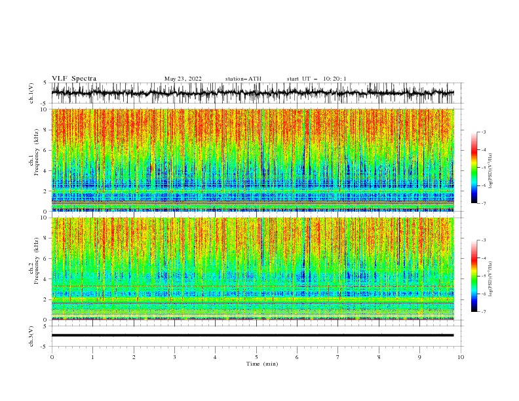
Task: Click the ch.2 spectrogram panel
Action: [252, 269]
